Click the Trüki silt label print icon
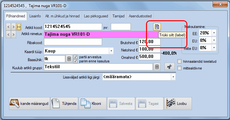230x120 pixels. click(x=157, y=27)
